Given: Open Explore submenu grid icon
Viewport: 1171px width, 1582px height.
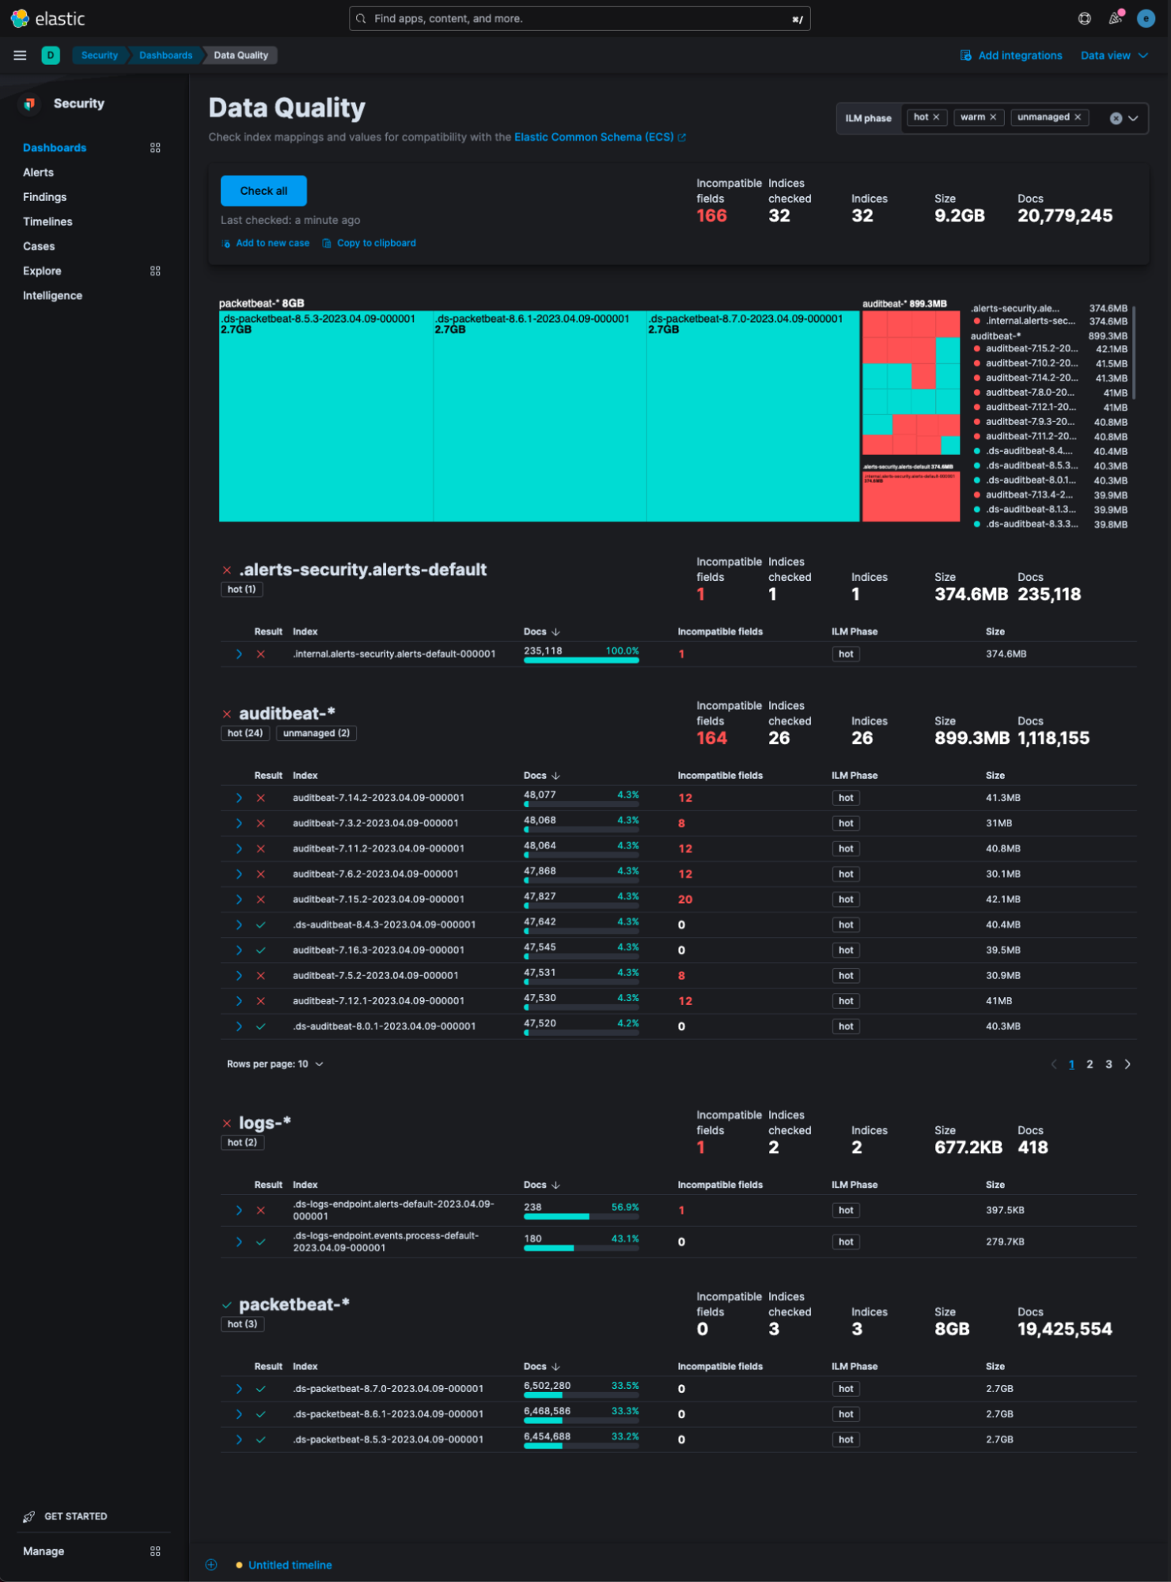Looking at the screenshot, I should coord(155,271).
